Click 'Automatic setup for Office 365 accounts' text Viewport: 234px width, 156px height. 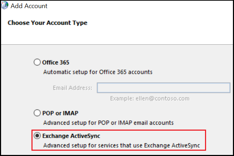point(98,72)
